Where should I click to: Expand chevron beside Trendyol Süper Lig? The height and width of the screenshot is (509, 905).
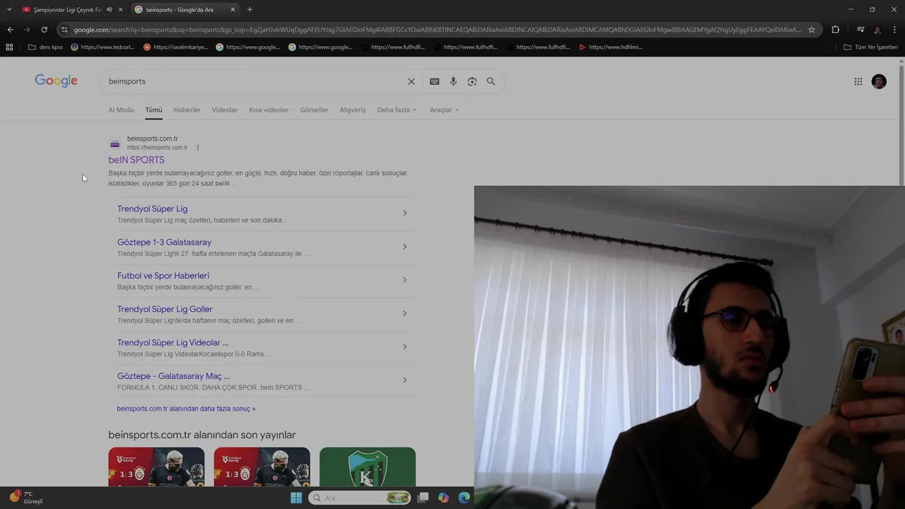point(404,213)
